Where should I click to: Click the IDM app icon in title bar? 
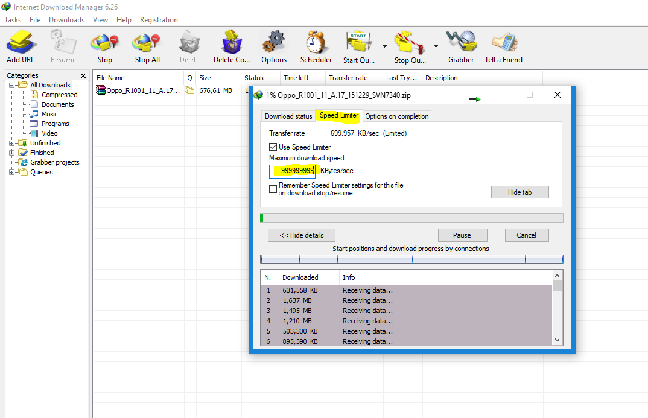pos(6,7)
